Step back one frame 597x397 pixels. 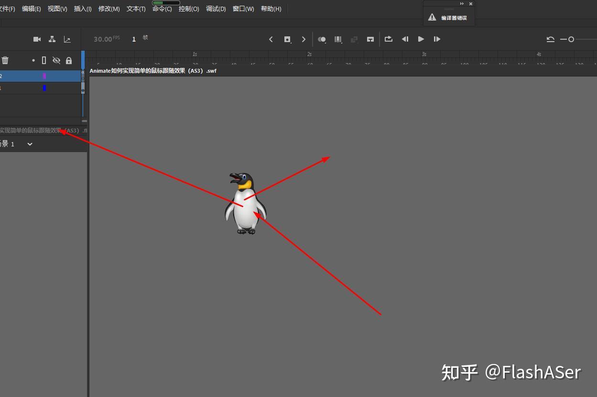pyautogui.click(x=405, y=39)
